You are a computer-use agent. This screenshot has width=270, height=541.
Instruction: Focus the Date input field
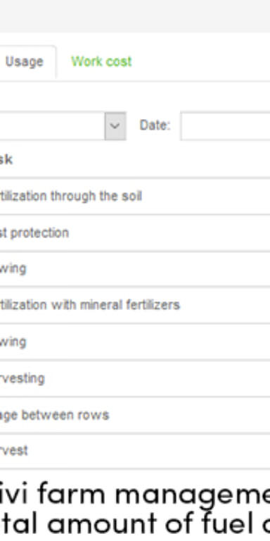click(225, 125)
